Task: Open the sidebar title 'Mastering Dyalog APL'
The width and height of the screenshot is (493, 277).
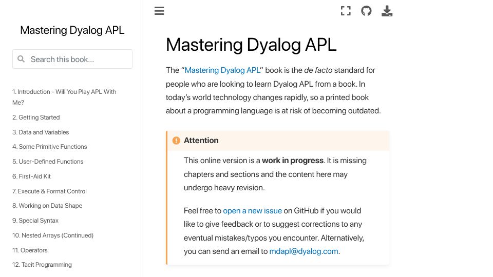Action: [72, 30]
